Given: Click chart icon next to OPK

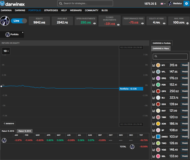Looking at the screenshot, I should [x=154, y=91].
